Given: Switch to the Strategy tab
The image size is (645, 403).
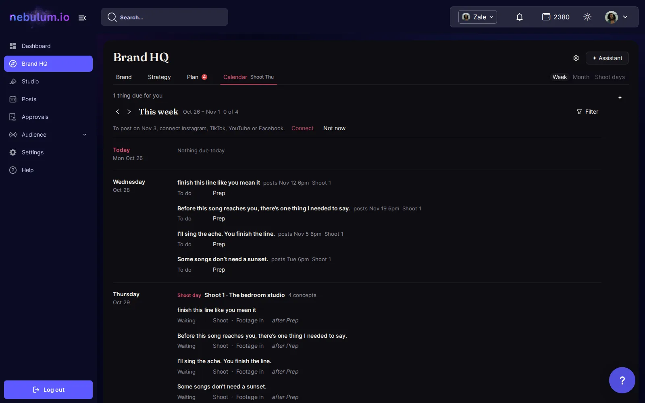Looking at the screenshot, I should [x=159, y=77].
